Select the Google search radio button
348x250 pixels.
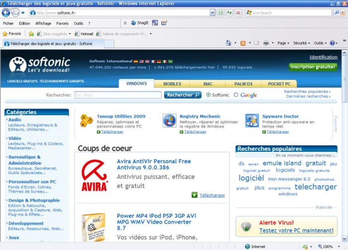coord(236,95)
